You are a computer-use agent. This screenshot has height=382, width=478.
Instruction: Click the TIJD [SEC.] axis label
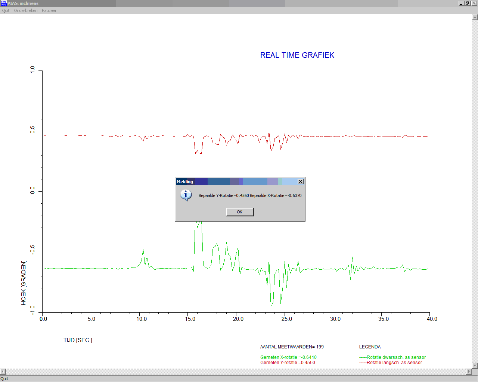(x=78, y=340)
